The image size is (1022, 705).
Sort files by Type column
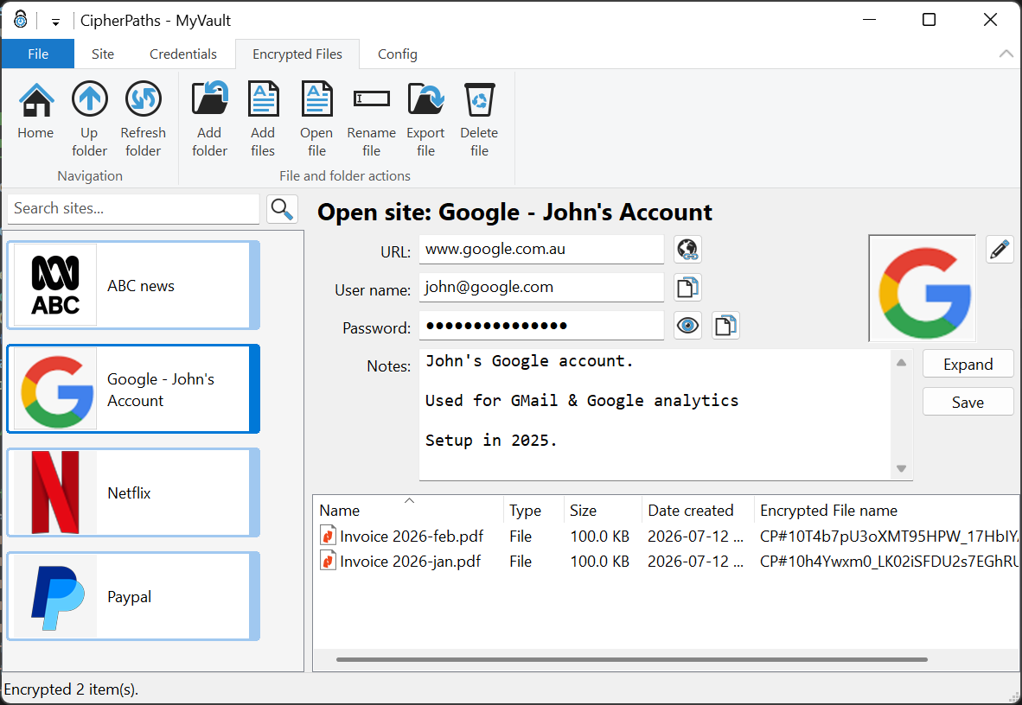(x=533, y=511)
